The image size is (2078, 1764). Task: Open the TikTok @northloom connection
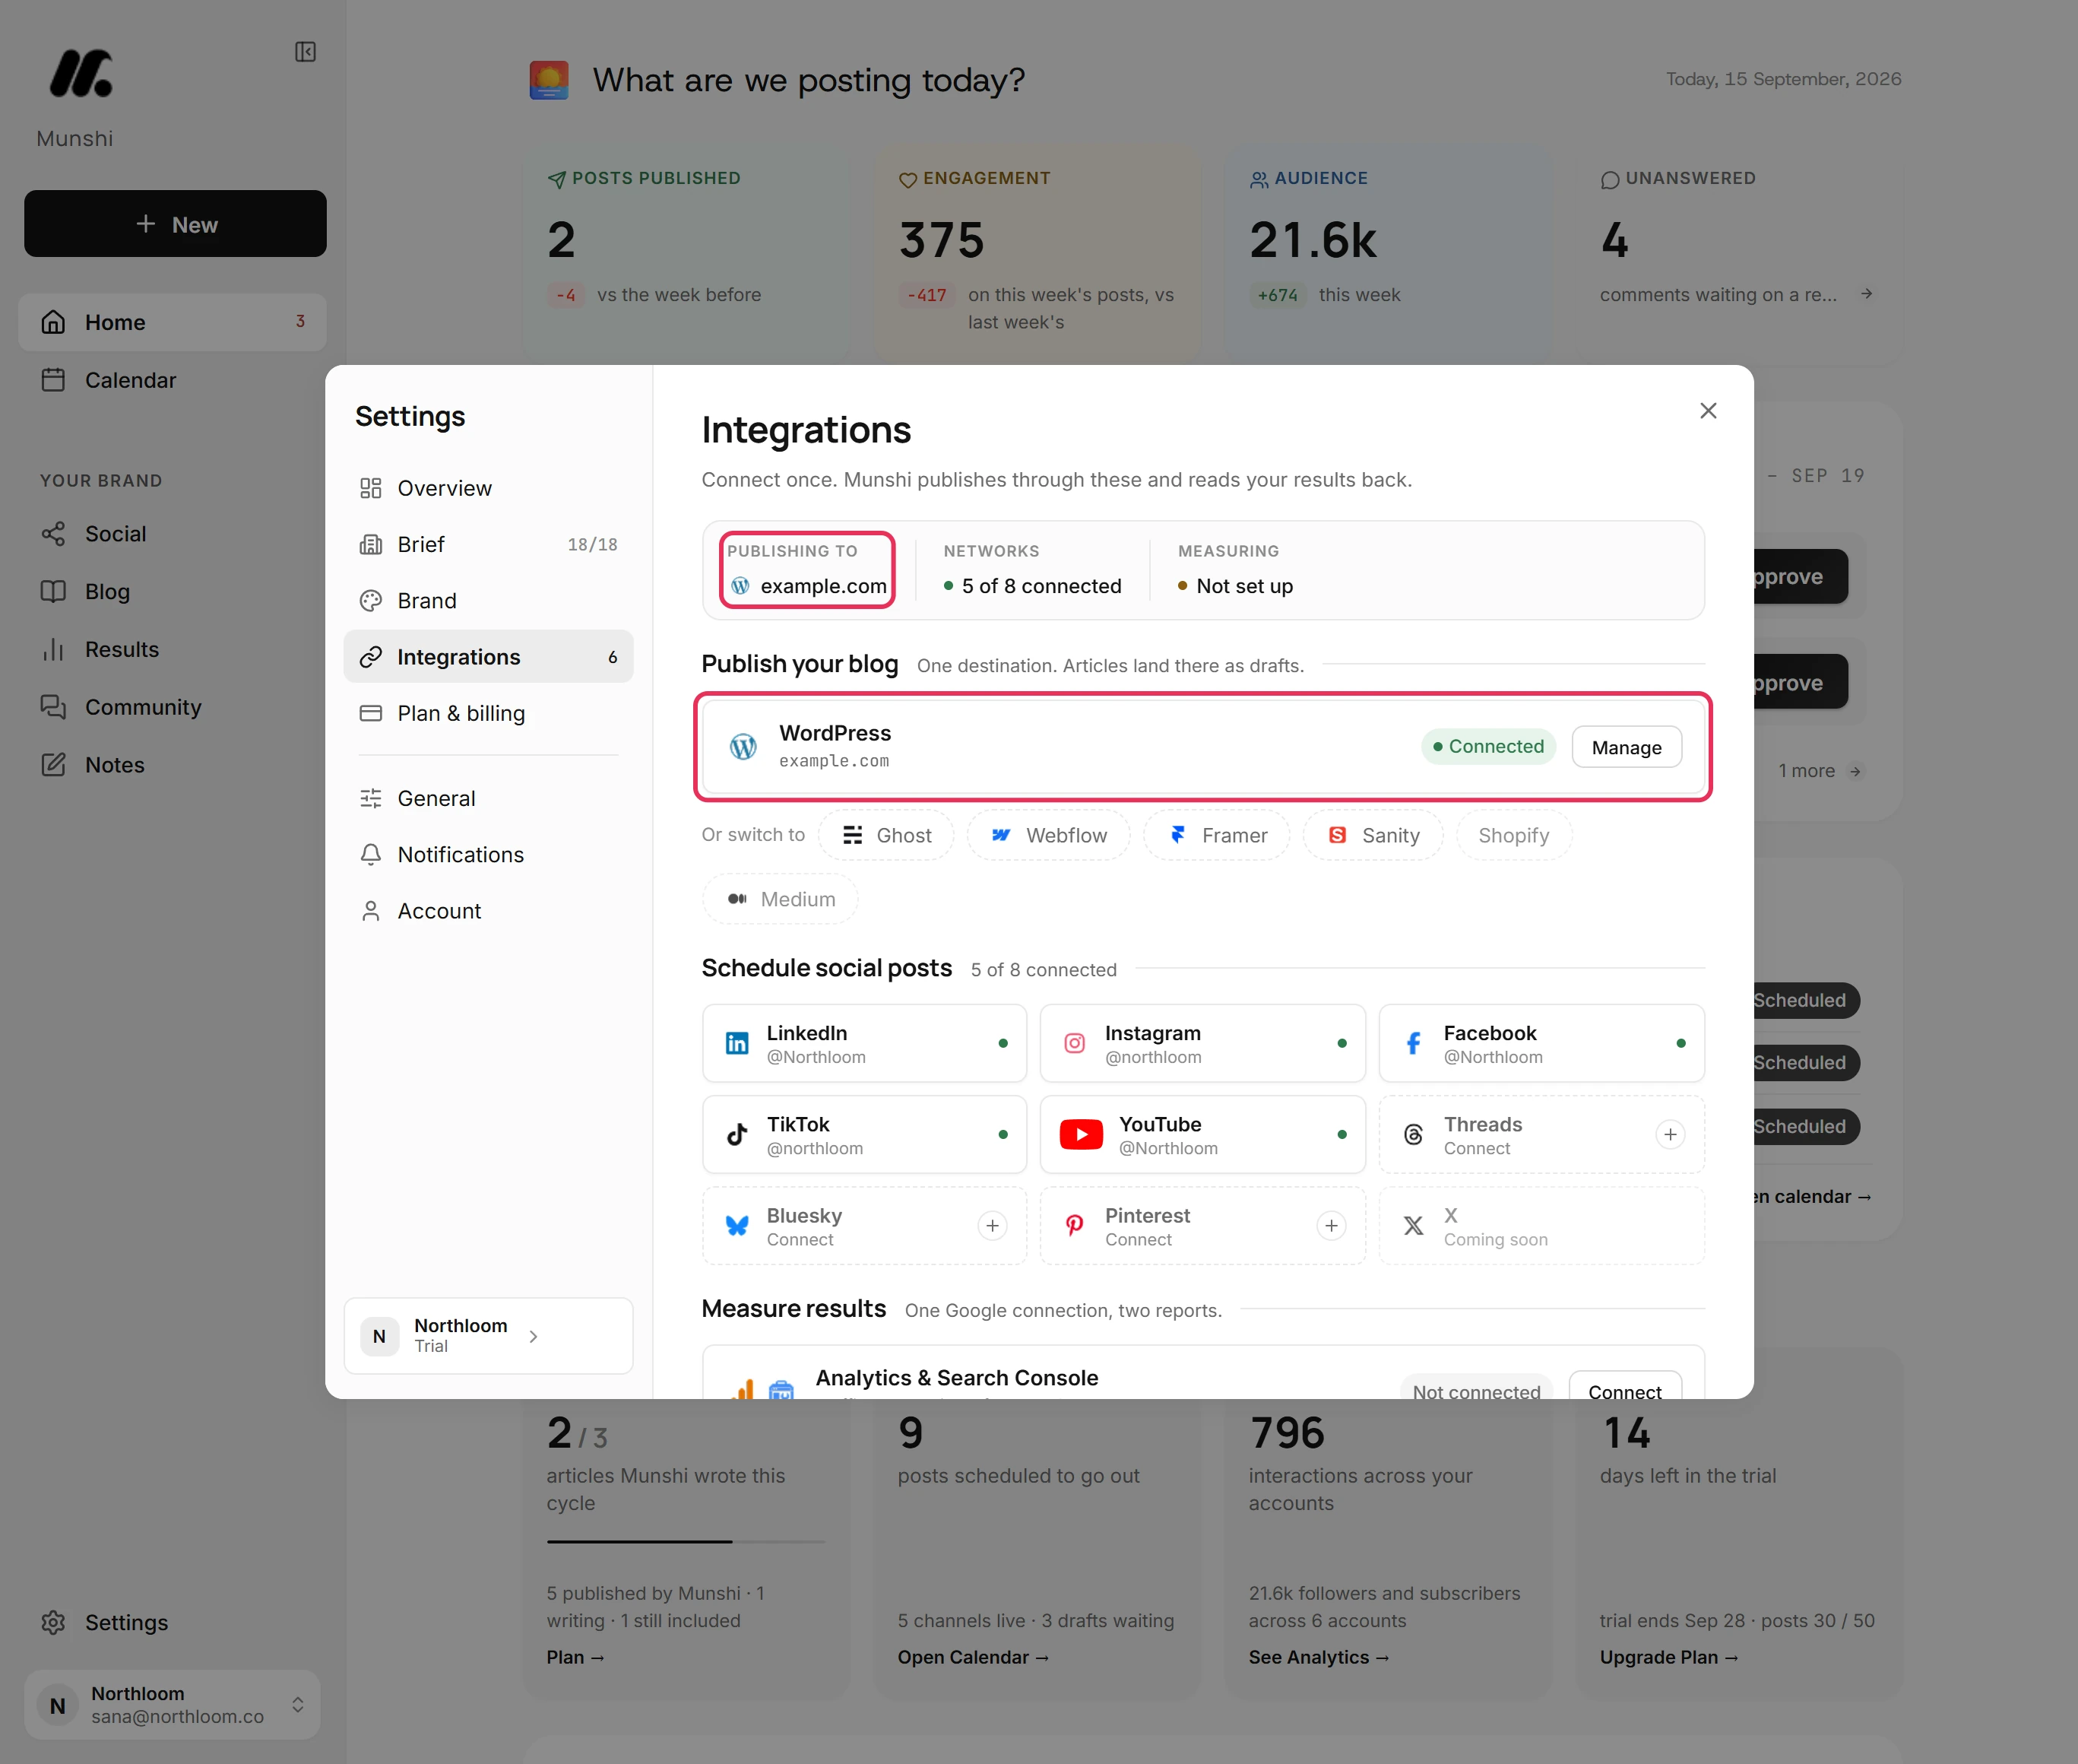[863, 1134]
